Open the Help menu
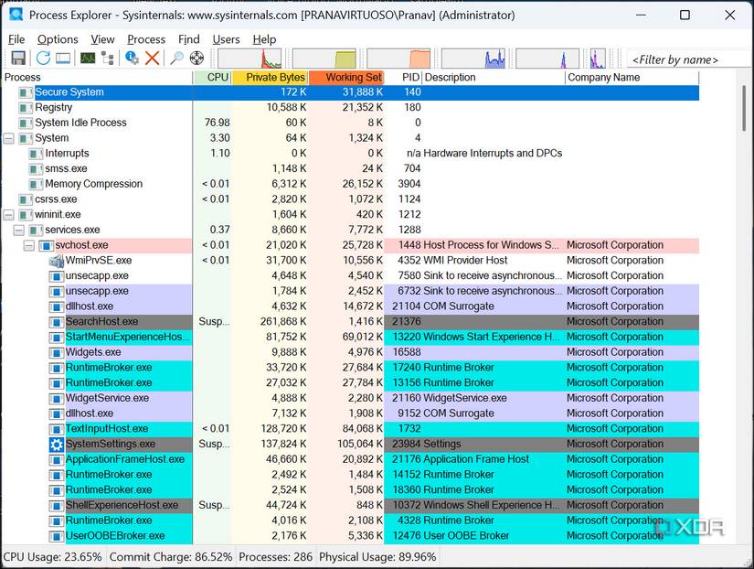 point(264,39)
